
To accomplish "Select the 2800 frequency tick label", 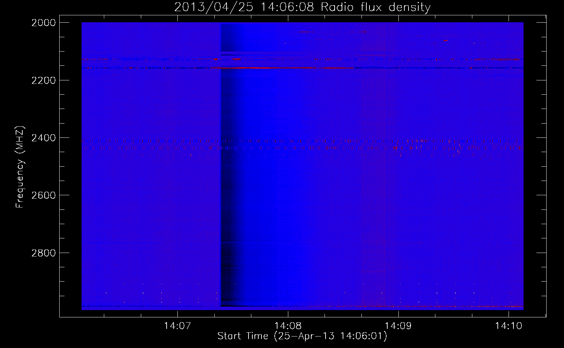I will (44, 253).
